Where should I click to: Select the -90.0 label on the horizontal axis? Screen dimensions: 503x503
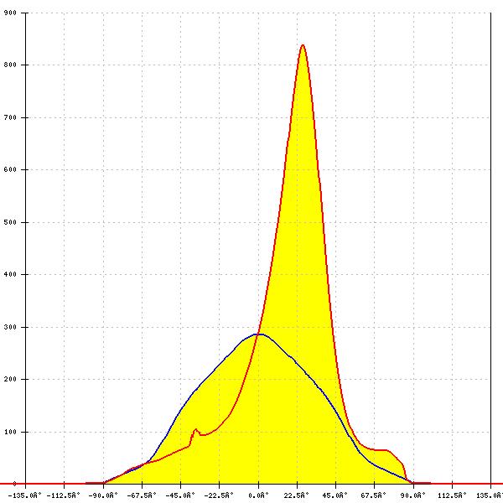(103, 495)
